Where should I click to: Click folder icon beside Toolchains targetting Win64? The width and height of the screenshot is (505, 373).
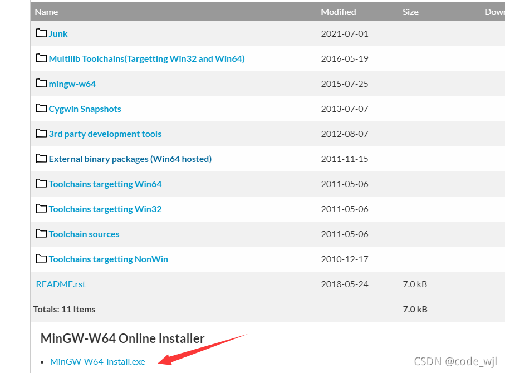[x=41, y=183]
